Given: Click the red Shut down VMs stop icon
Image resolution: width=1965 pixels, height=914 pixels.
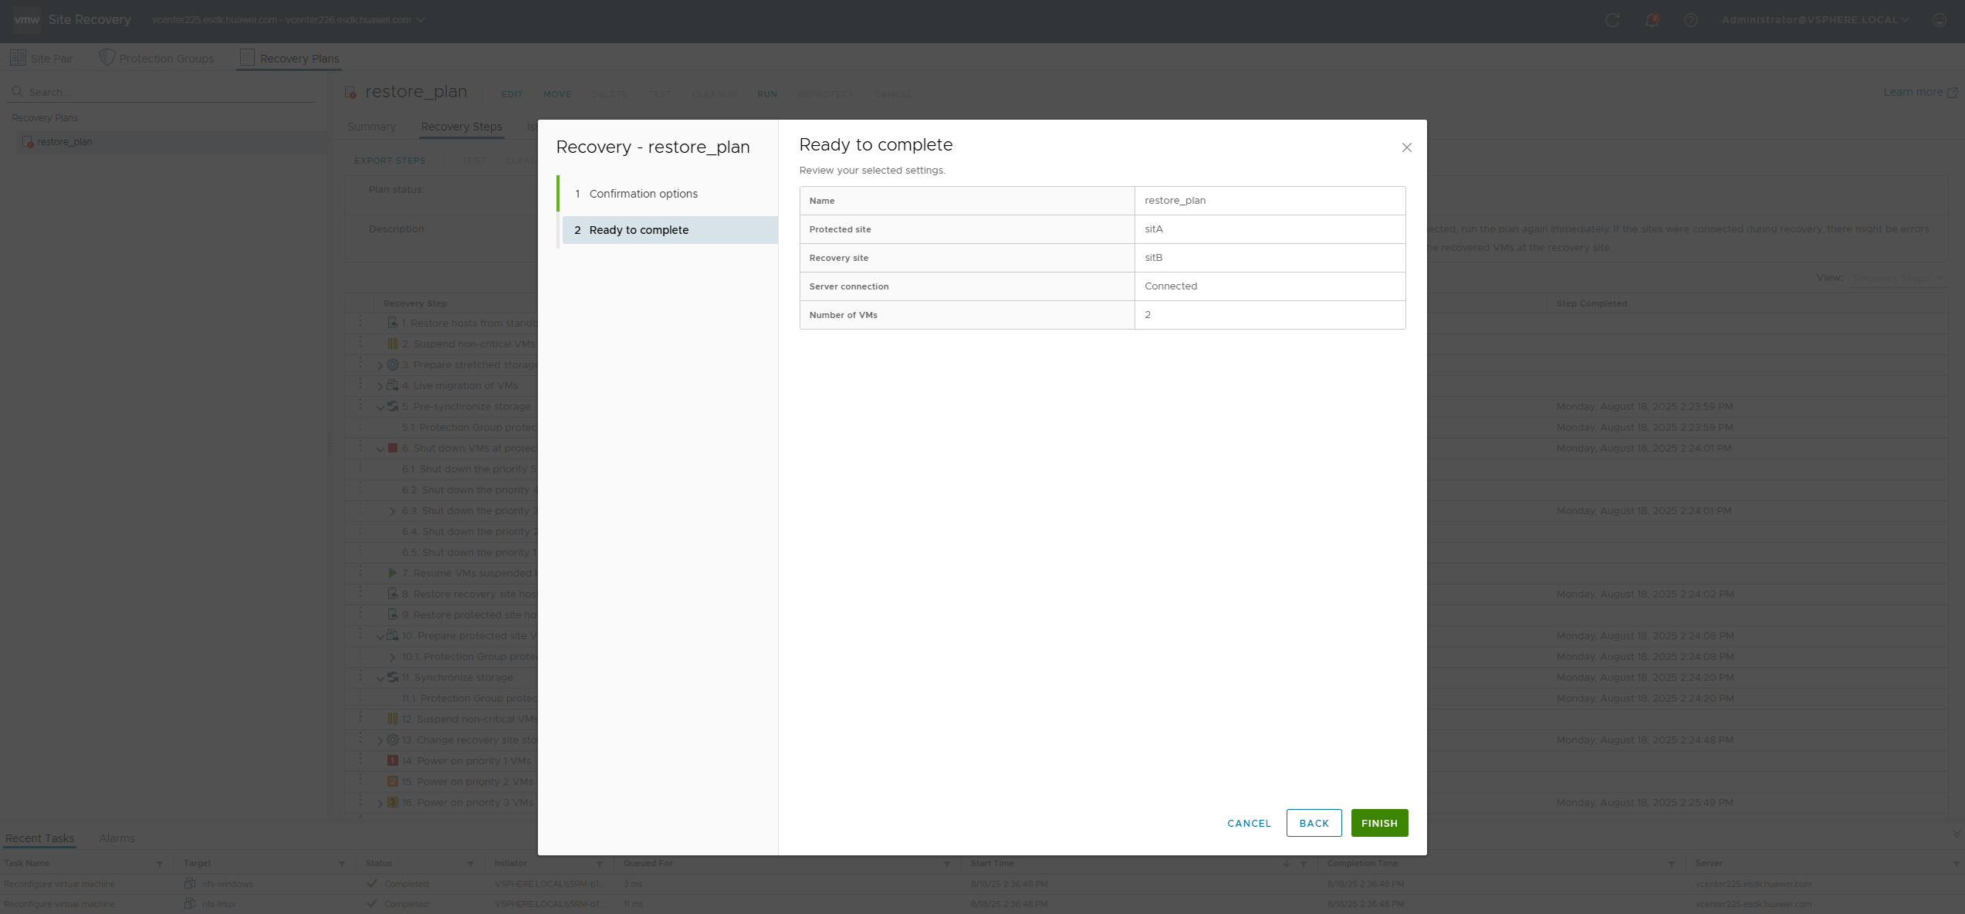Looking at the screenshot, I should click(393, 448).
